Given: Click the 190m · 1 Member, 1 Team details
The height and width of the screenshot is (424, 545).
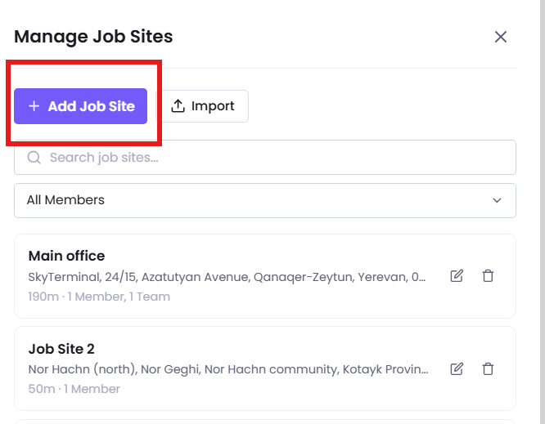Looking at the screenshot, I should [x=99, y=297].
